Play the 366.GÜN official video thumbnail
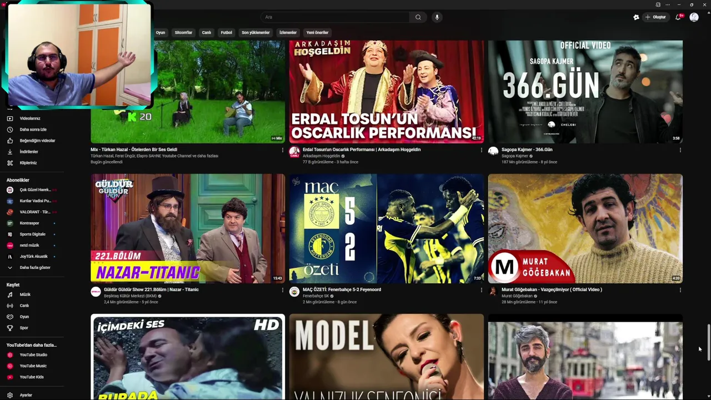This screenshot has height=400, width=711. 585,92
